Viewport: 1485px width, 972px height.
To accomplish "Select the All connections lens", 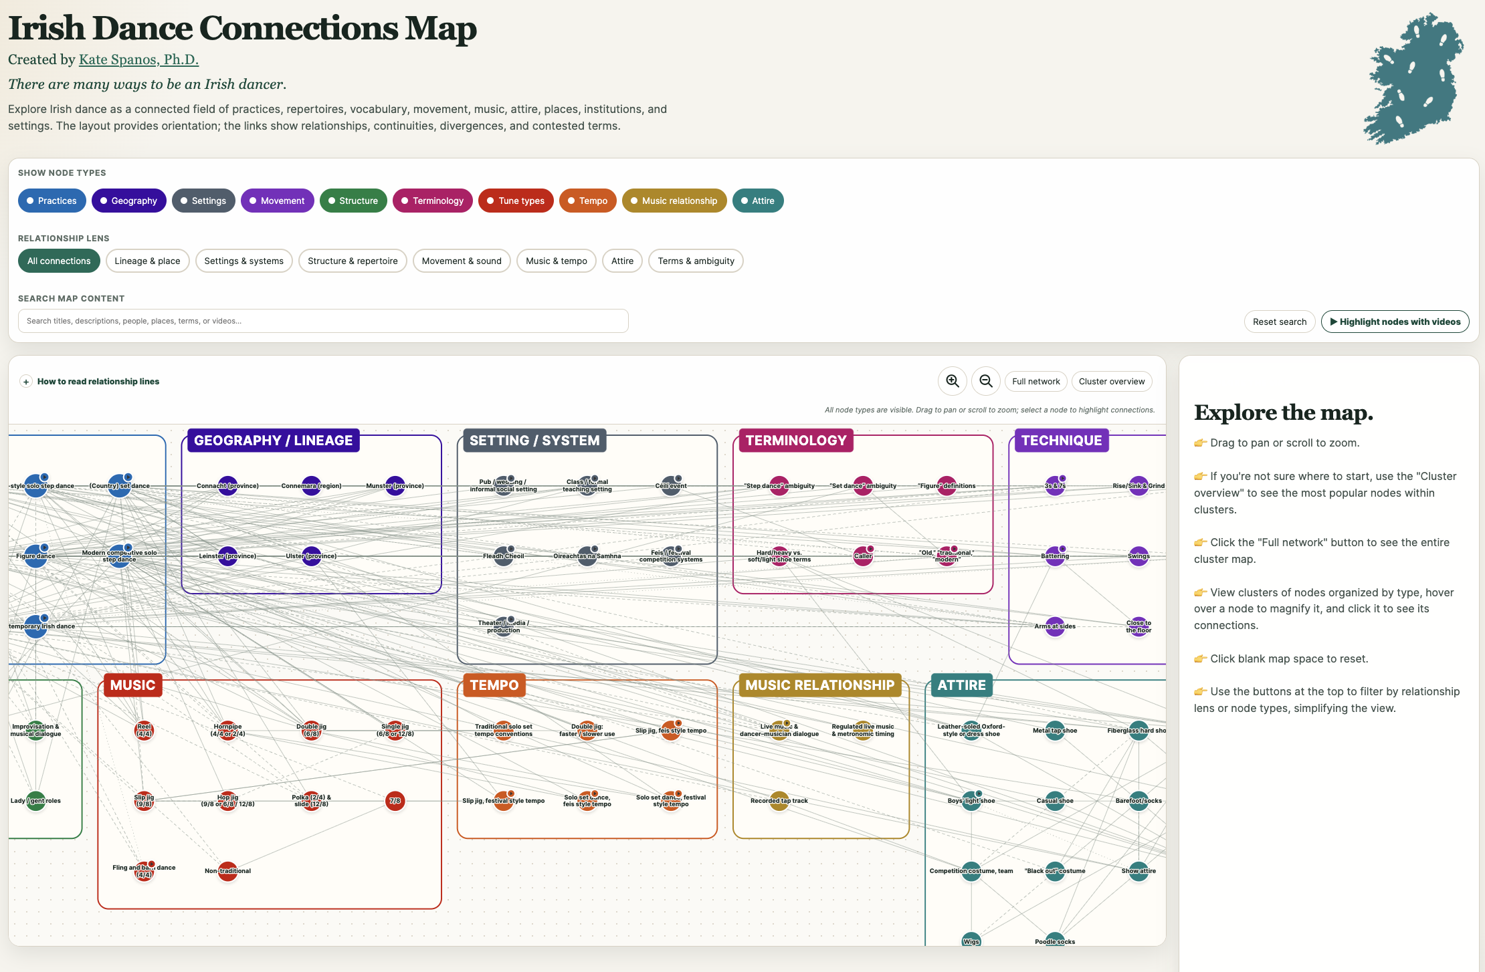I will point(59,261).
